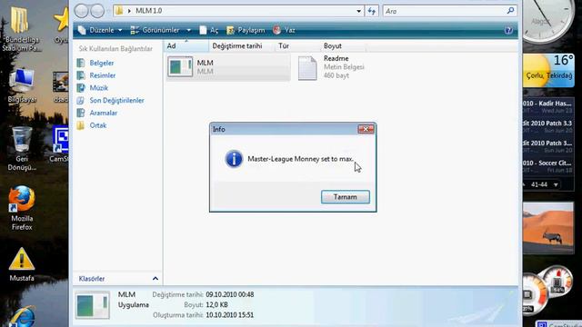This screenshot has width=582, height=327.
Task: Open Düzenle menu in Explorer toolbar
Action: pyautogui.click(x=100, y=30)
